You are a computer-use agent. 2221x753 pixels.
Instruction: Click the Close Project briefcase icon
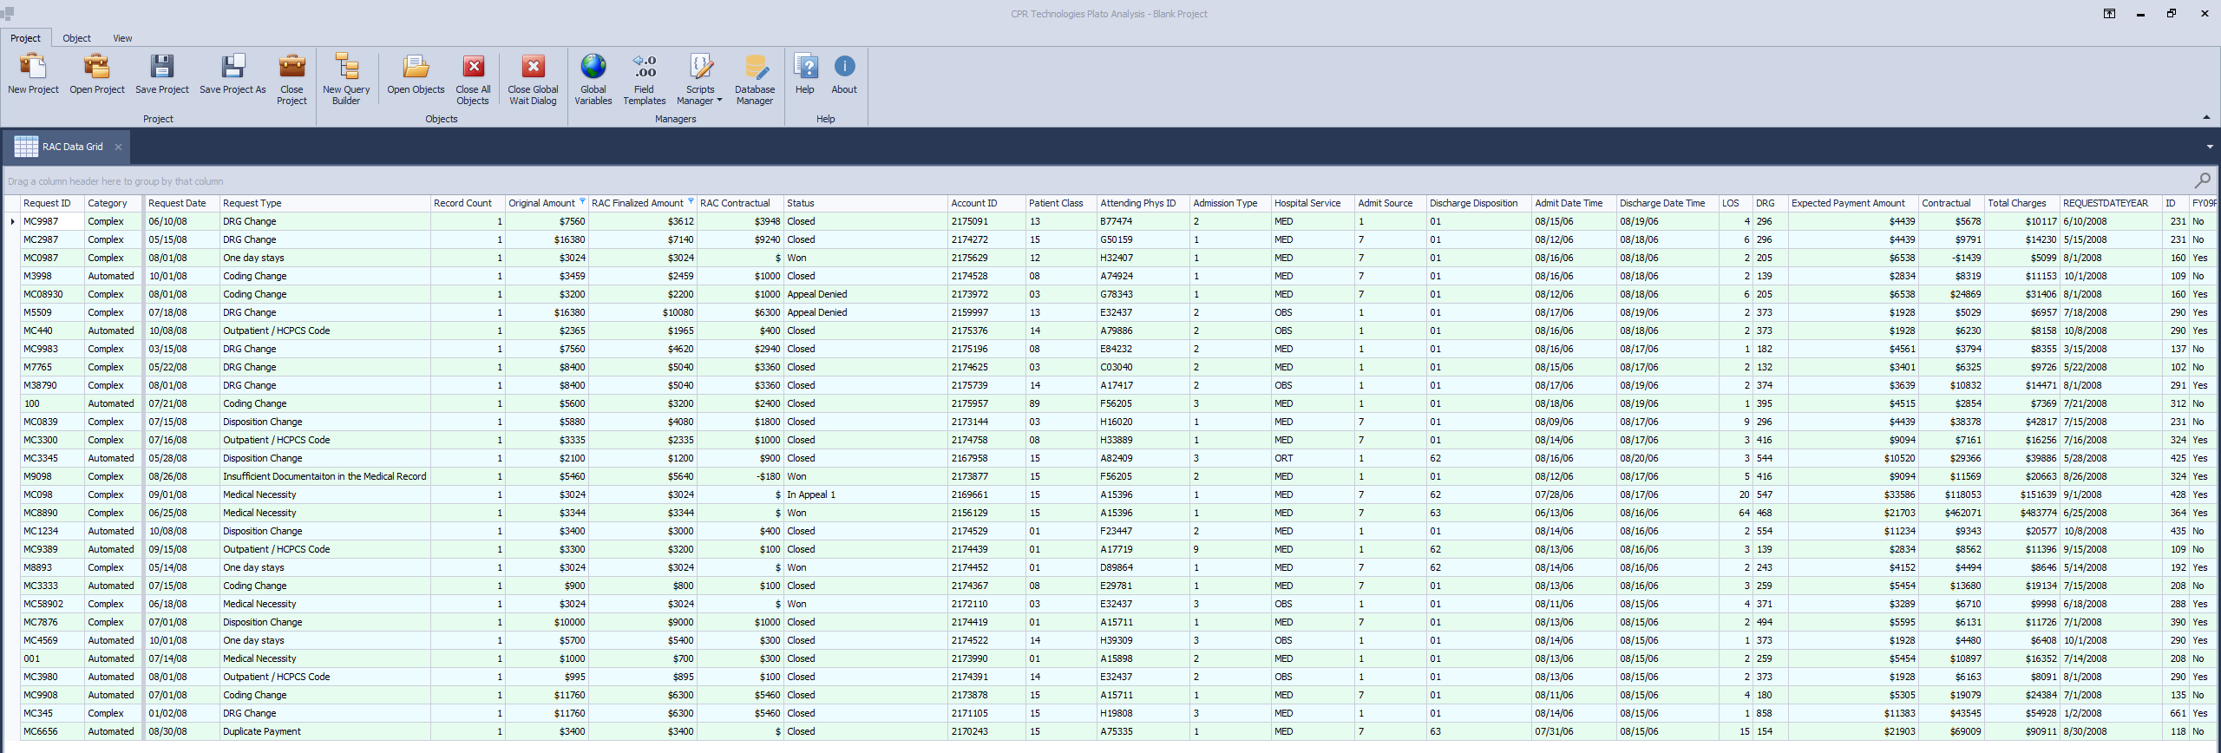click(x=292, y=67)
